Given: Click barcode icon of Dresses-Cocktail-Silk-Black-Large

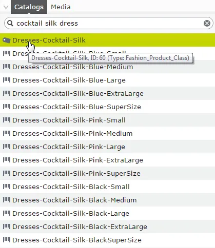Looking at the screenshot, I should point(7,213).
